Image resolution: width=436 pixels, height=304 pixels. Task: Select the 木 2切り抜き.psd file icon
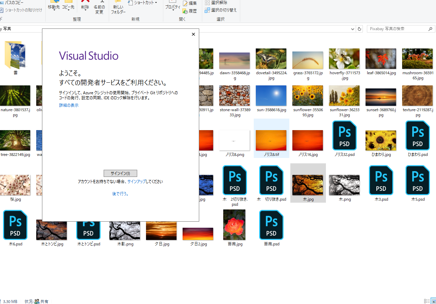(x=234, y=180)
